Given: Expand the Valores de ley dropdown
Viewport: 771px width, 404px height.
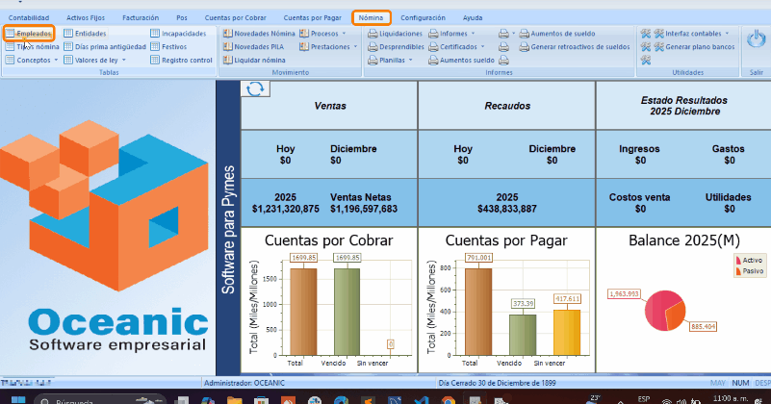Looking at the screenshot, I should coord(100,60).
